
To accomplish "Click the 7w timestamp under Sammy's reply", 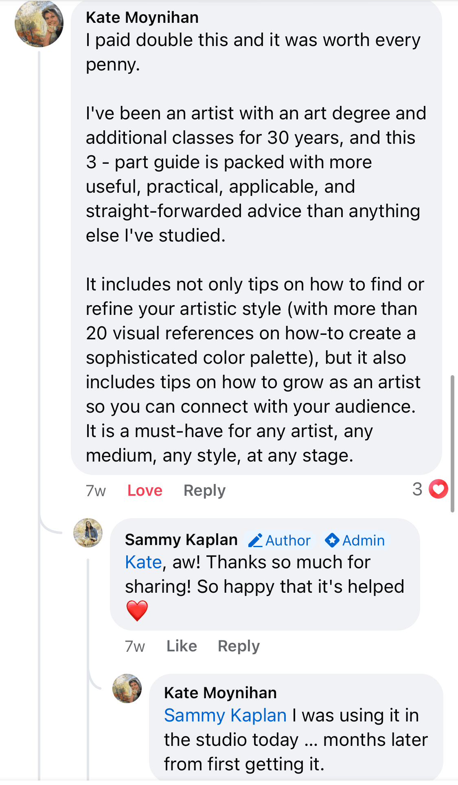I will pos(135,646).
